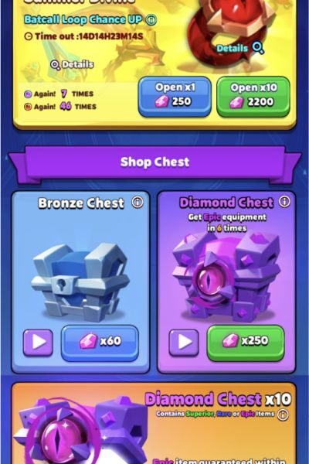Tap the orange Again 46 times counter

pos(60,106)
